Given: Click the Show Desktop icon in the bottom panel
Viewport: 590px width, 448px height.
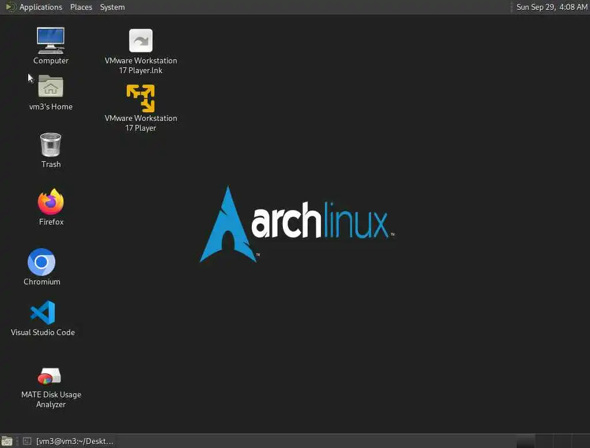Looking at the screenshot, I should [x=7, y=441].
